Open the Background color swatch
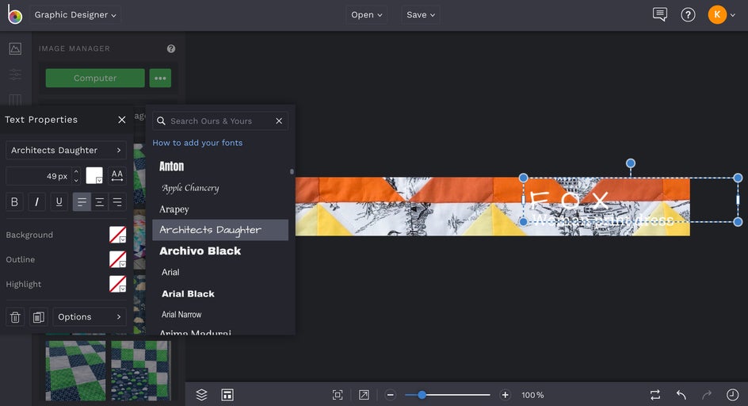Viewport: 748px width, 406px height. coord(118,235)
